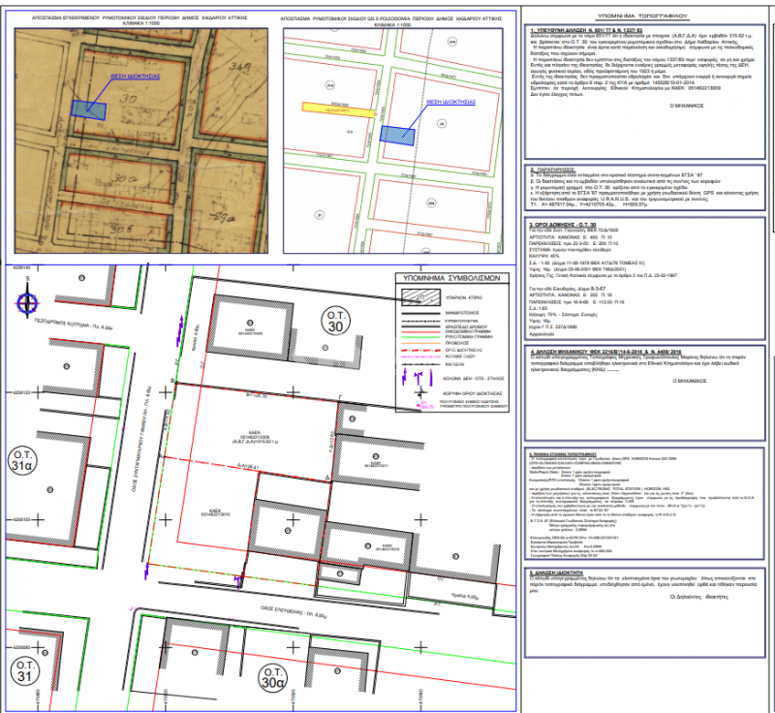Screen dimensions: 775x713
Task: Click property boundary vertex cross in legend
Action: point(420,393)
